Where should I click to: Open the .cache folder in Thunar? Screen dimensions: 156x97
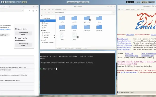62,19
